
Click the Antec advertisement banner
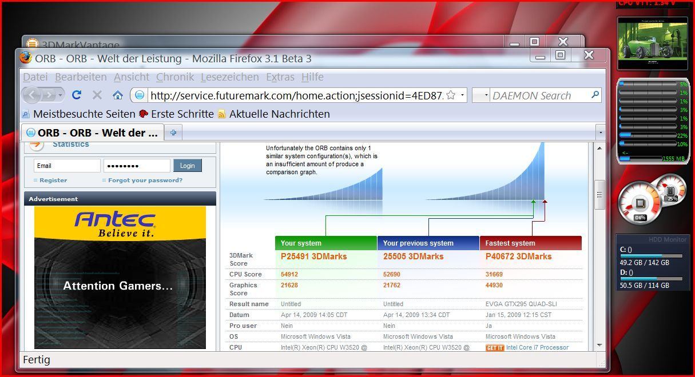[x=120, y=278]
